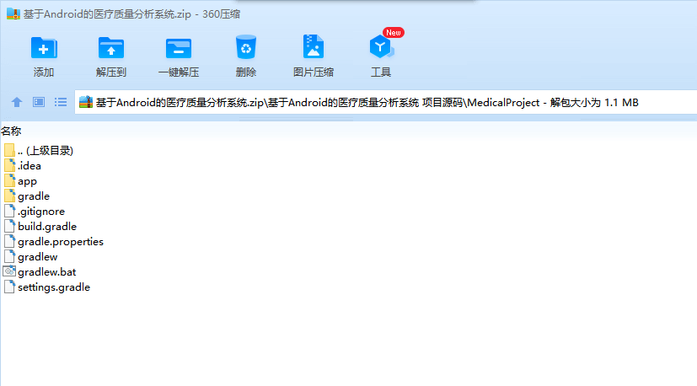Open the Tools (工具) hexagon icon

pos(381,46)
